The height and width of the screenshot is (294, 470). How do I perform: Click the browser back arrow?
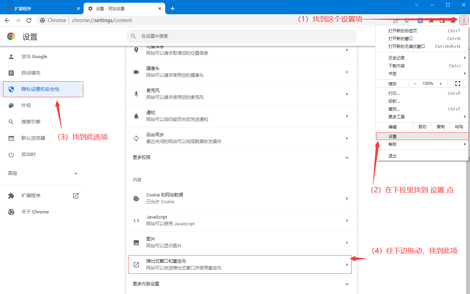pyautogui.click(x=7, y=20)
